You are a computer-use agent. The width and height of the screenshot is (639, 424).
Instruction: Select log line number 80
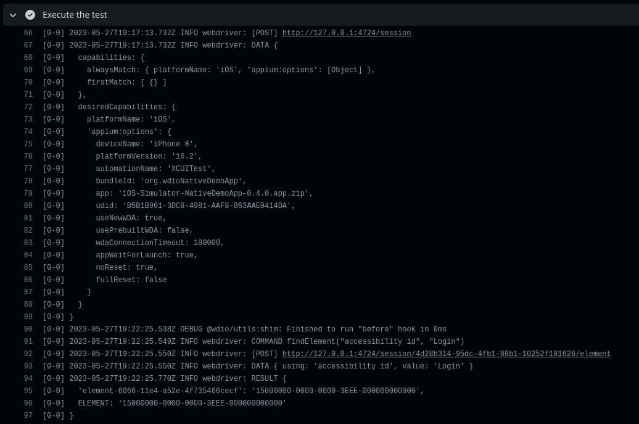(x=28, y=206)
